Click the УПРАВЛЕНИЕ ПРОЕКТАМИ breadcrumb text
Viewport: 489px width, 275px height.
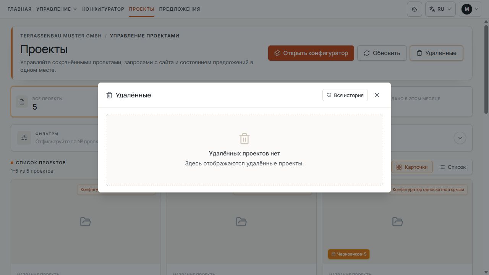point(144,36)
